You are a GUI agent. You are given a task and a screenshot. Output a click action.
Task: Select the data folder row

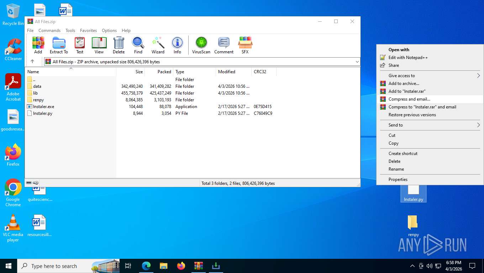pos(192,86)
